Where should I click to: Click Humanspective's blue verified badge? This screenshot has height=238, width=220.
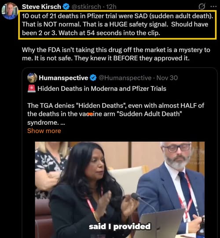click(93, 78)
